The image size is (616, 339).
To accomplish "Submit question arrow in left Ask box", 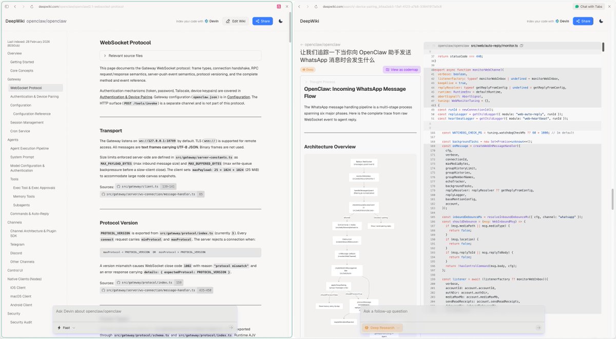I will [x=231, y=327].
